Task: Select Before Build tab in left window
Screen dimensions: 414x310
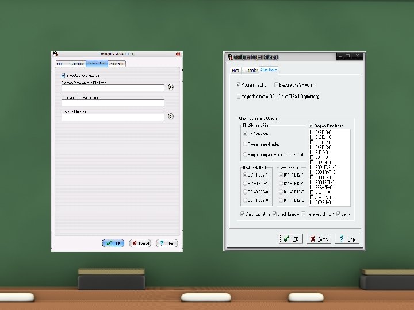Action: tap(97, 63)
